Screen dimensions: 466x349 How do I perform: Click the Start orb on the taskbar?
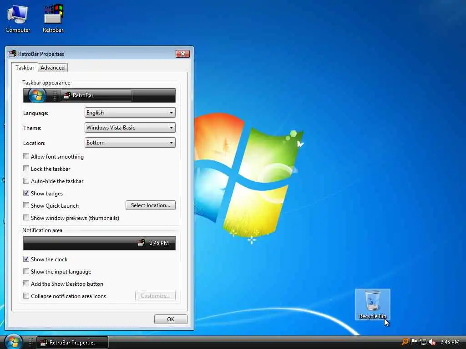13,342
